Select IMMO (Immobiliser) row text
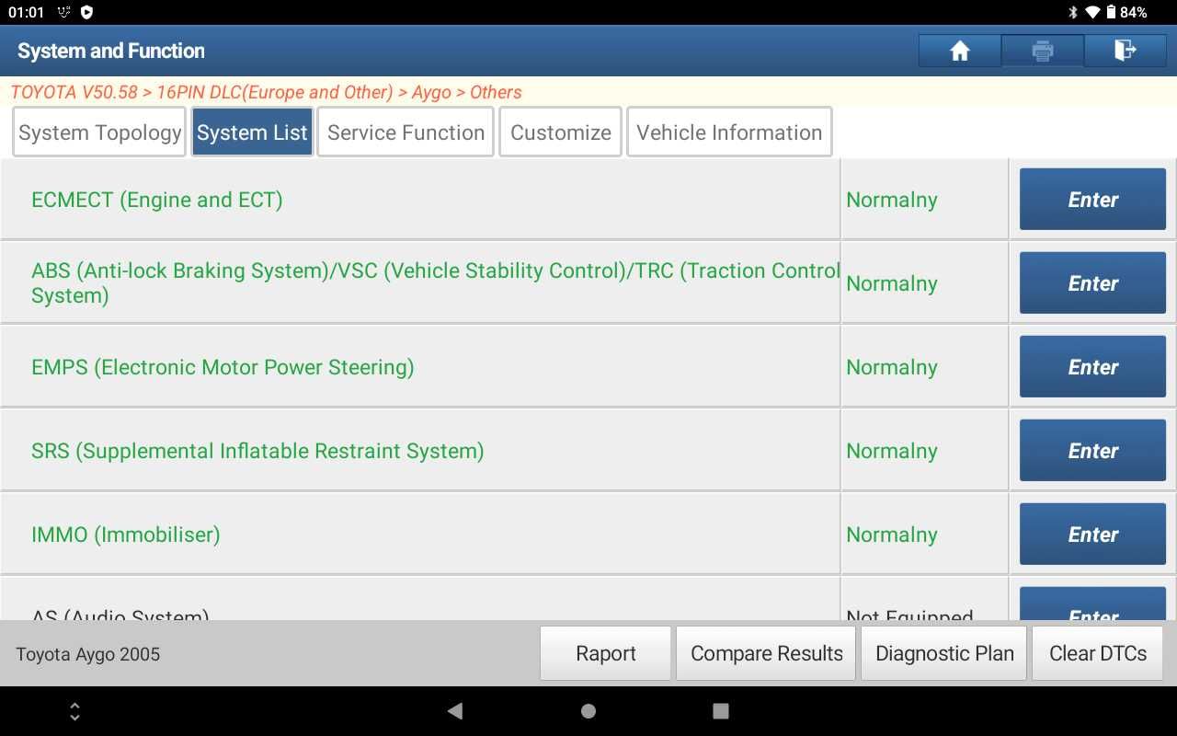1177x736 pixels. point(126,535)
